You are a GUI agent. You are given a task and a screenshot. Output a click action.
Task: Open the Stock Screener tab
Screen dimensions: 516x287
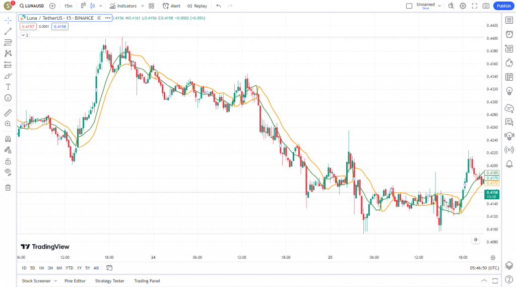click(36, 281)
